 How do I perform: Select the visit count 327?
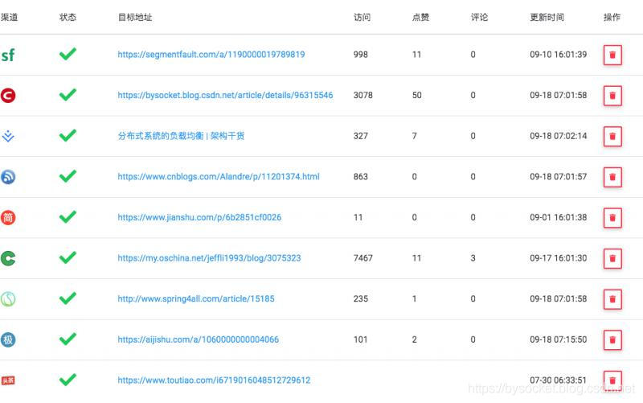pos(360,136)
